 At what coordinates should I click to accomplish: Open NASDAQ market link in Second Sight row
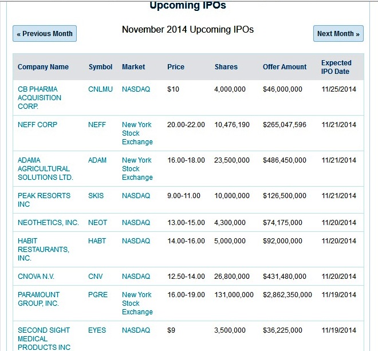tap(136, 330)
